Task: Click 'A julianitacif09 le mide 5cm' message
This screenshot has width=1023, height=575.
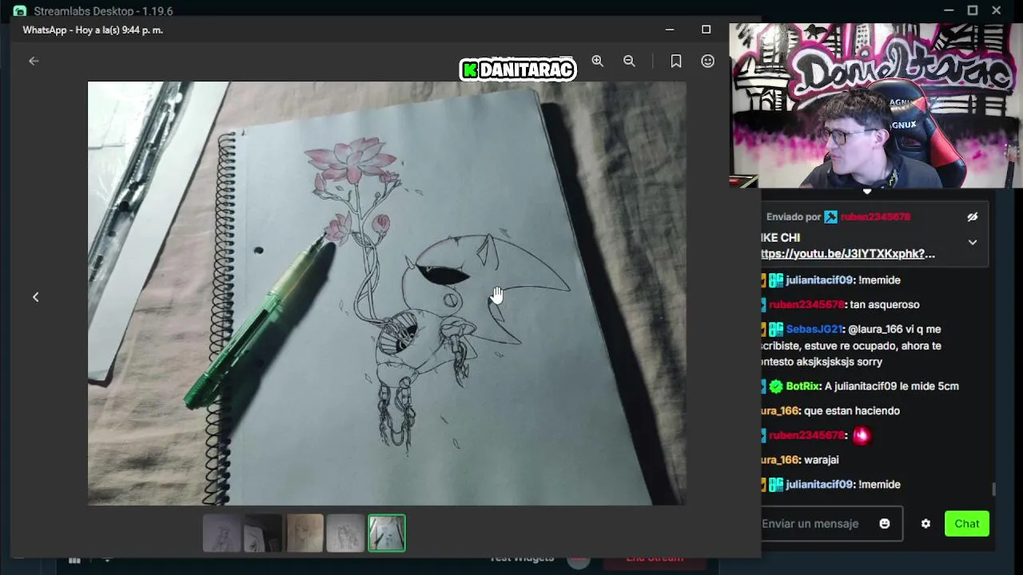Action: click(x=891, y=386)
